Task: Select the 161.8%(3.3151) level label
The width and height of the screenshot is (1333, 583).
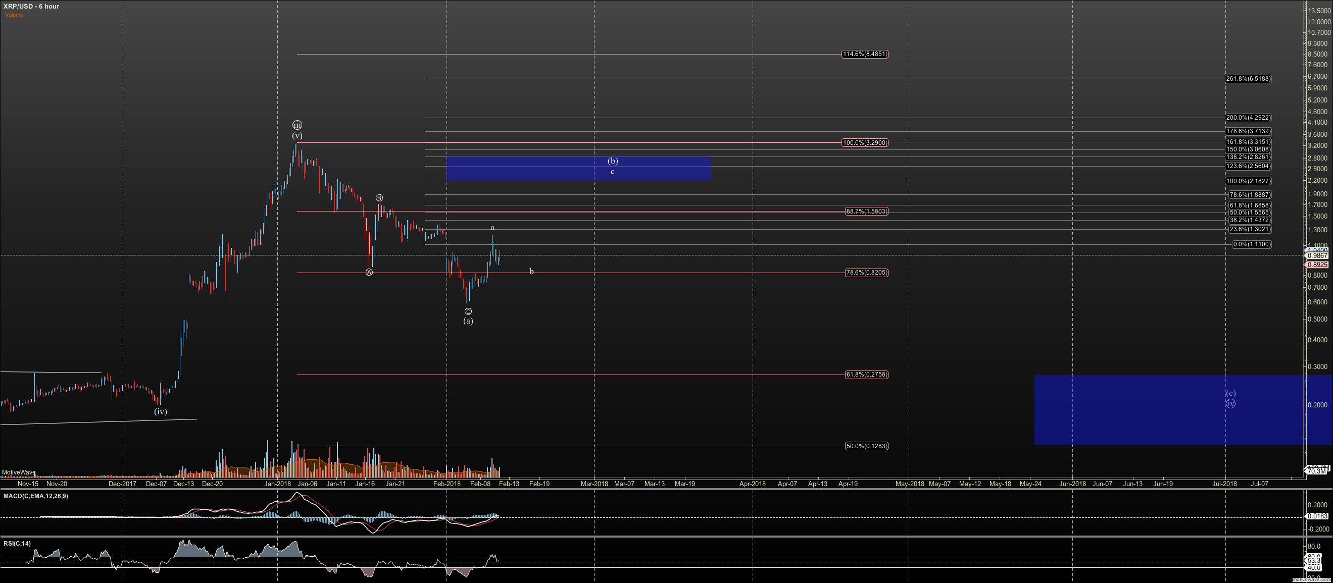Action: pos(1248,142)
